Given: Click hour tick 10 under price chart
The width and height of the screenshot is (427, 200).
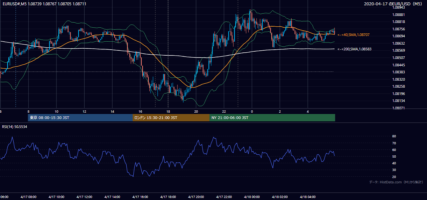Looking at the screenshot, I should pos(56,112).
